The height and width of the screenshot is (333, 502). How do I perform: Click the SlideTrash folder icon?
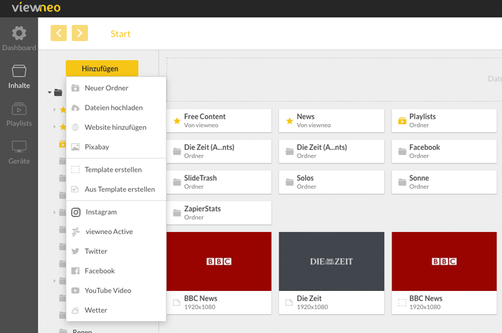177,182
